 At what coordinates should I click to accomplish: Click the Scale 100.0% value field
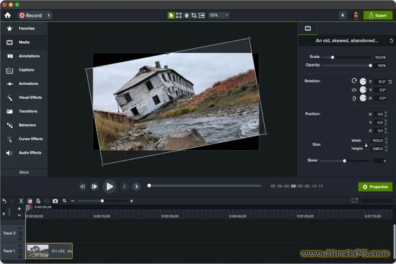click(x=380, y=57)
